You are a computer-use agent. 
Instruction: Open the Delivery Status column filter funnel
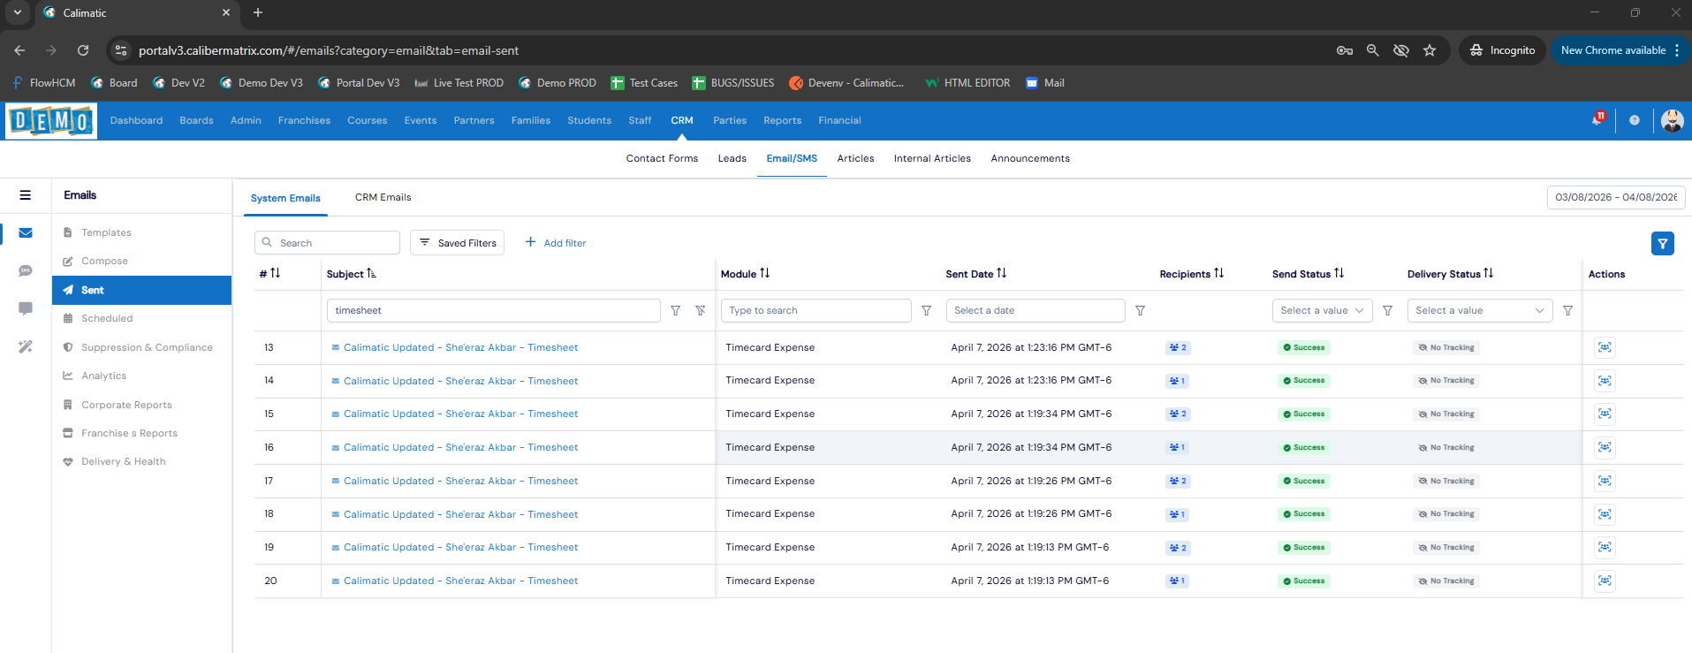[1568, 311]
